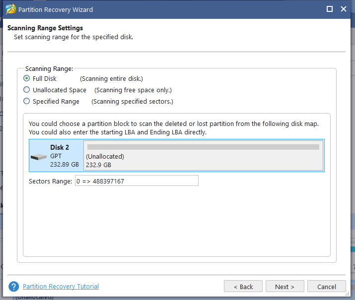Screen dimensions: 355x300
Task: Click the Sectors Range input field
Action: tap(137, 180)
